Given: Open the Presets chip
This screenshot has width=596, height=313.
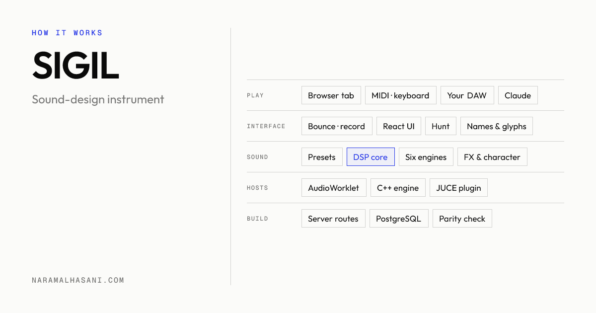Looking at the screenshot, I should pos(321,157).
